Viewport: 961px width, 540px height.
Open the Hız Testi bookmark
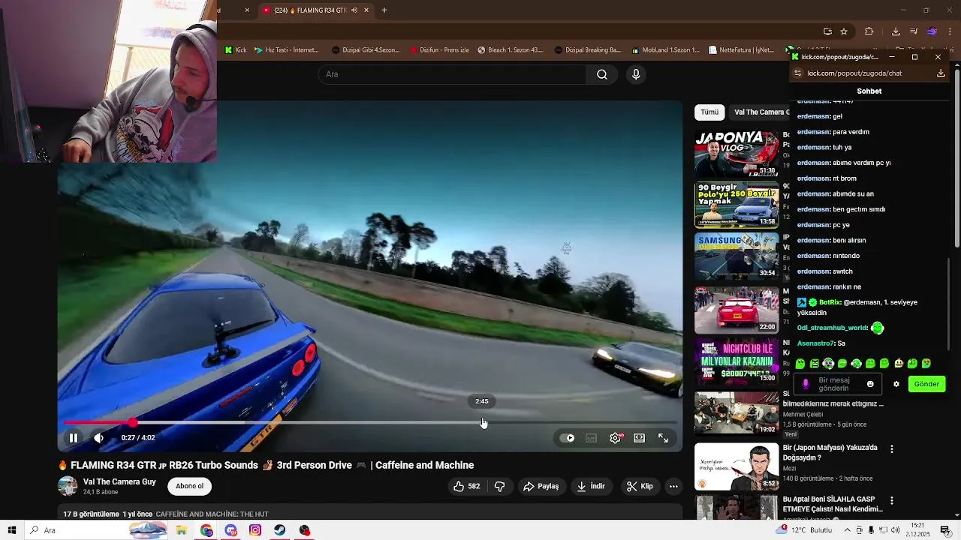click(x=287, y=50)
